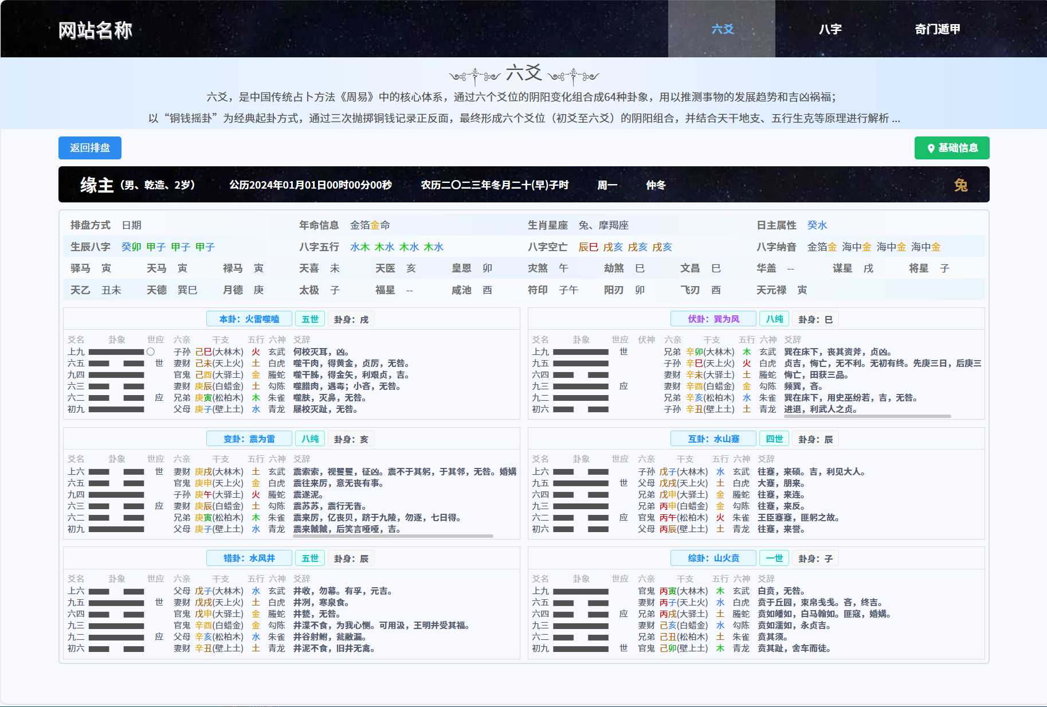Click the moving-line circle marker on 上九
This screenshot has width=1047, height=707.
(x=151, y=351)
